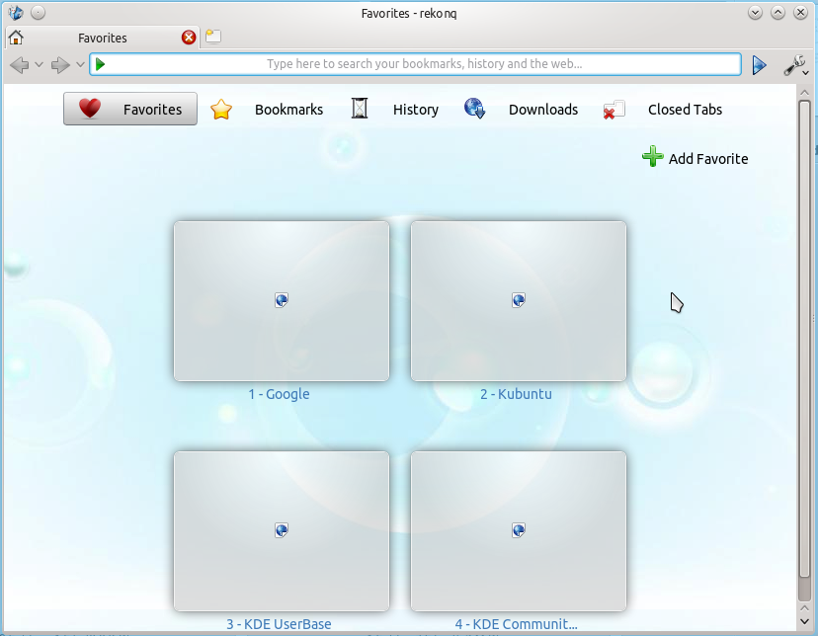The width and height of the screenshot is (818, 636).
Task: Click the green plus Add Favorite icon
Action: click(653, 156)
